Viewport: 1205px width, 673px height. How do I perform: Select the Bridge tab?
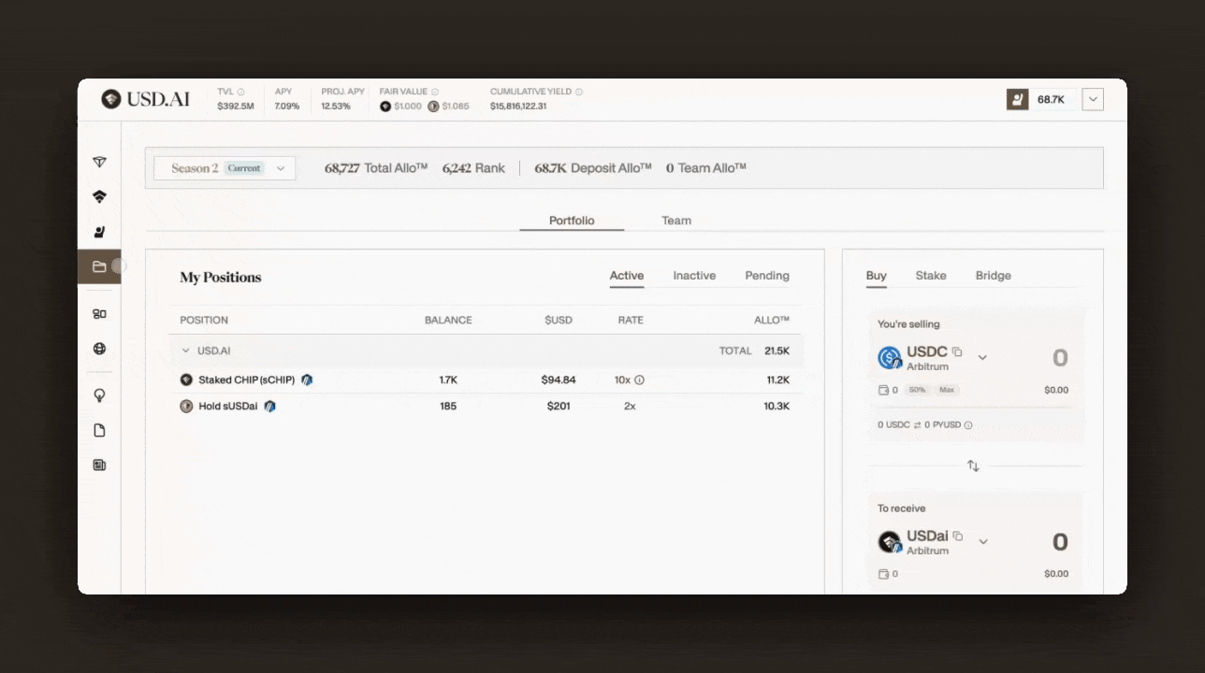(x=994, y=276)
